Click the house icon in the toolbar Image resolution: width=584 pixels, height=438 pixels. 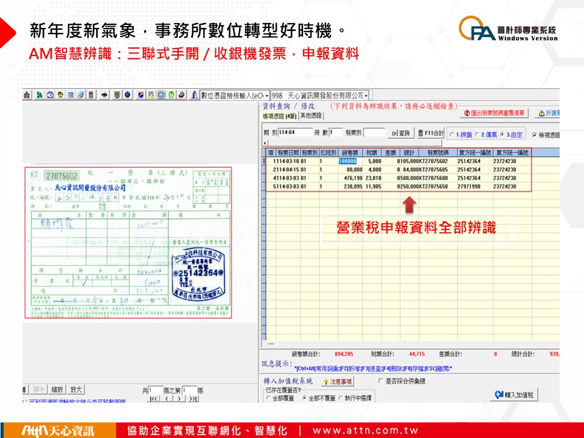click(59, 95)
